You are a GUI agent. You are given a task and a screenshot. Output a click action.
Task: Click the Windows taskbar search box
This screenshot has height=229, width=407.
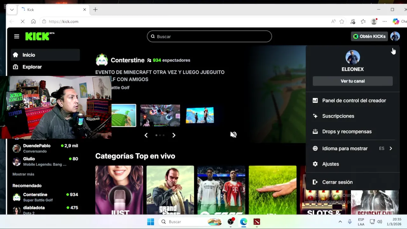pyautogui.click(x=191, y=222)
